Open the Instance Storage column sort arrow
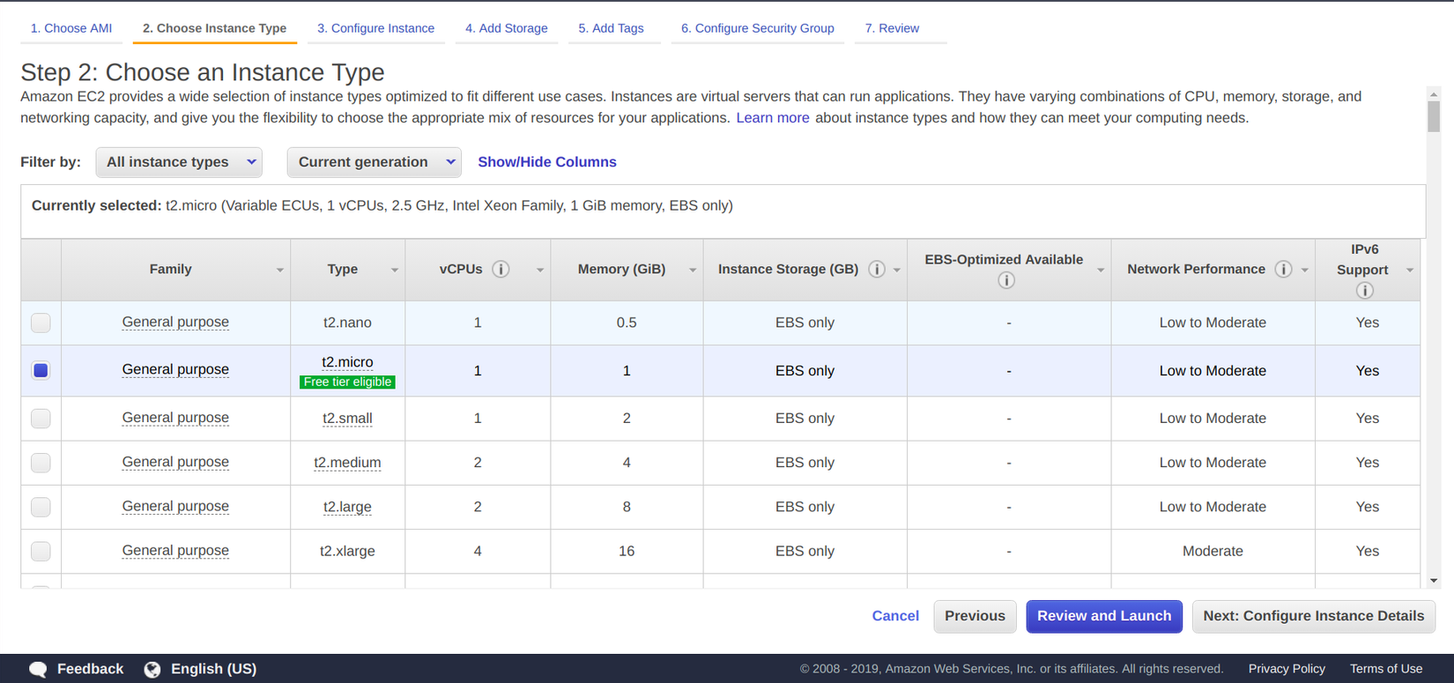 tap(897, 271)
